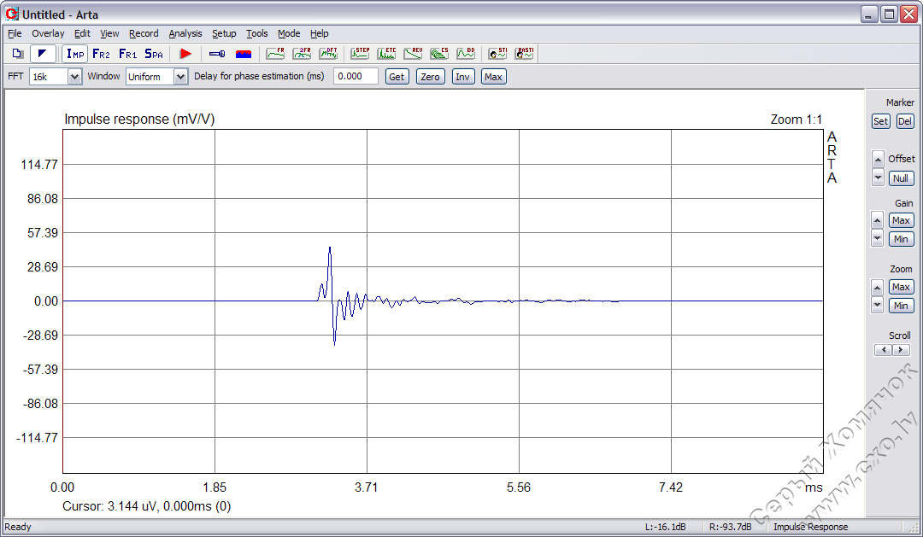Toggle the overlay arrow toolbar button
The height and width of the screenshot is (537, 923).
coord(43,54)
